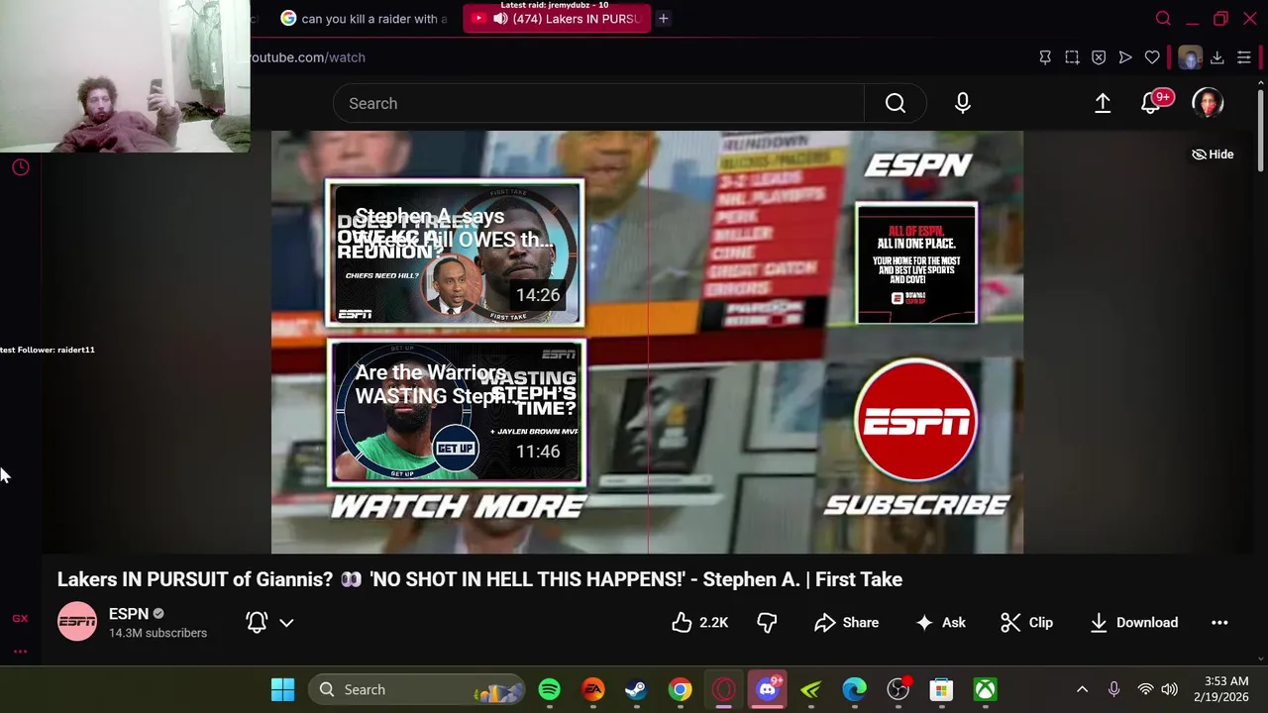Open Google Chrome from taskbar
Viewport: 1268px width, 713px height.
click(680, 689)
